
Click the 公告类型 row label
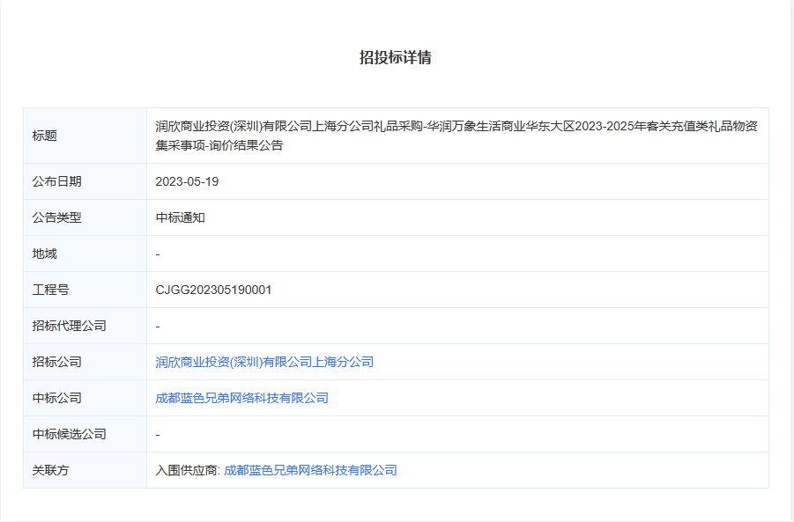click(x=56, y=218)
